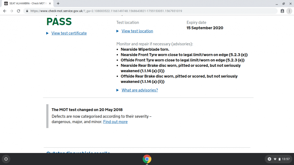This screenshot has height=165, width=294.
Task: Reload the MOT history page
Action: tap(18, 11)
